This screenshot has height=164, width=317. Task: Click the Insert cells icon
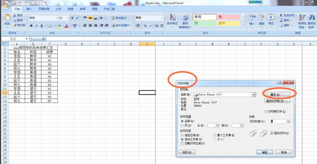tap(252, 18)
